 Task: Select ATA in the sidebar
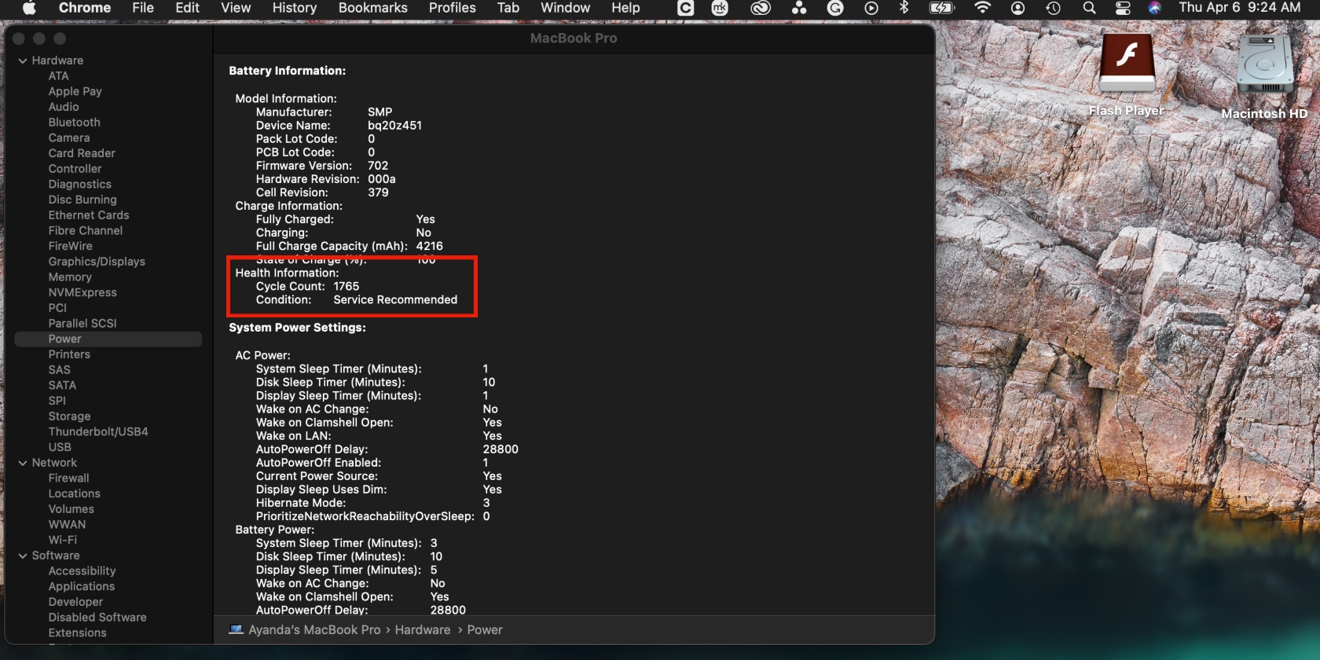pyautogui.click(x=59, y=76)
